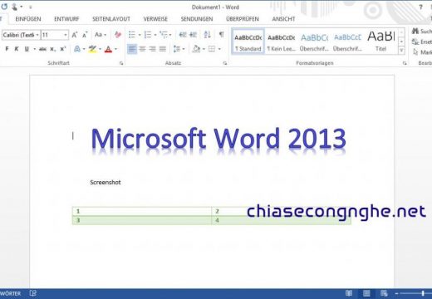Open the ENTWURF tab

pyautogui.click(x=66, y=19)
